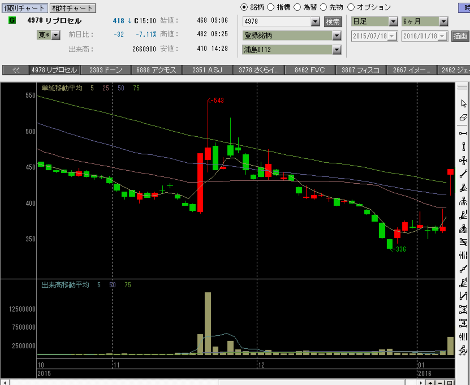The width and height of the screenshot is (470, 385).
Task: Select the オプション radio button
Action: (x=351, y=7)
